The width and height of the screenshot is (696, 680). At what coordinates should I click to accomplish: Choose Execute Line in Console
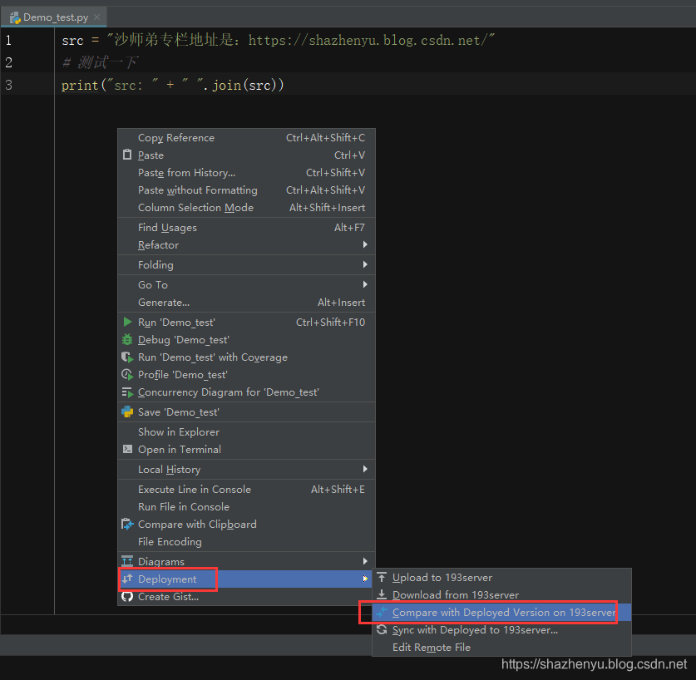246,489
